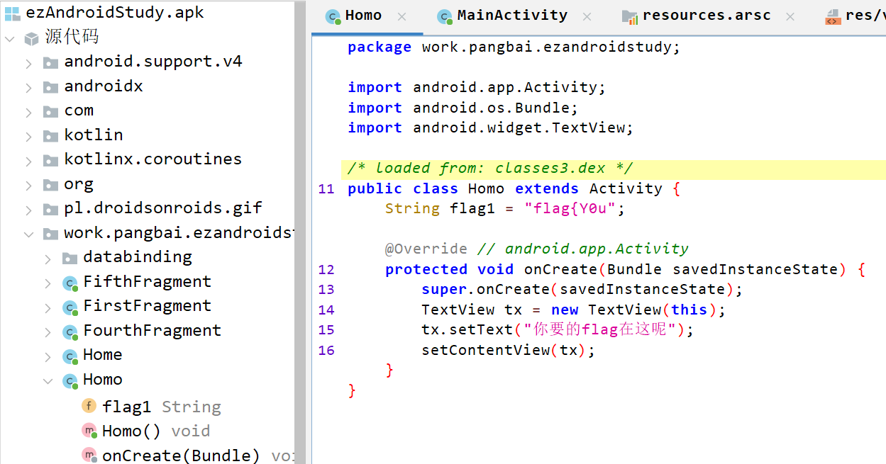Collapse the Homo class node
The image size is (886, 464).
tap(48, 380)
